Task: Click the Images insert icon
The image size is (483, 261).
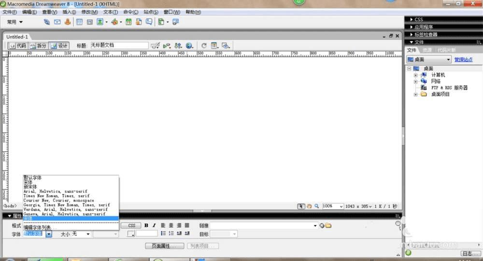Action: coord(100,22)
